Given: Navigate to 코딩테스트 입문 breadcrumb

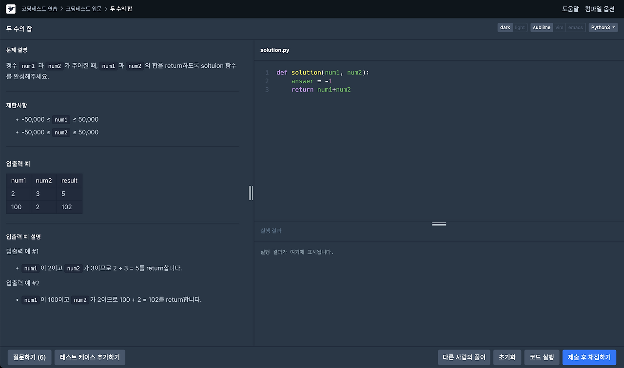Looking at the screenshot, I should (x=84, y=8).
